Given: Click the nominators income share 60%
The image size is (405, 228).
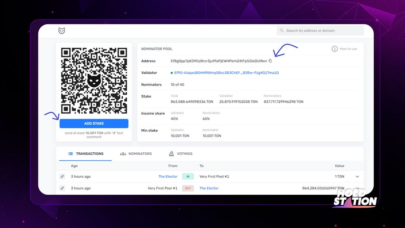Looking at the screenshot, I should point(206,119).
